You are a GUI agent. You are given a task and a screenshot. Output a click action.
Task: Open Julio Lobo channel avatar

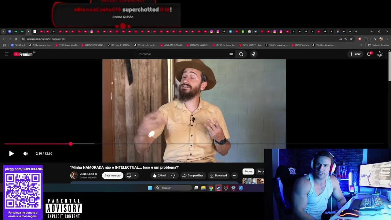[x=74, y=175]
